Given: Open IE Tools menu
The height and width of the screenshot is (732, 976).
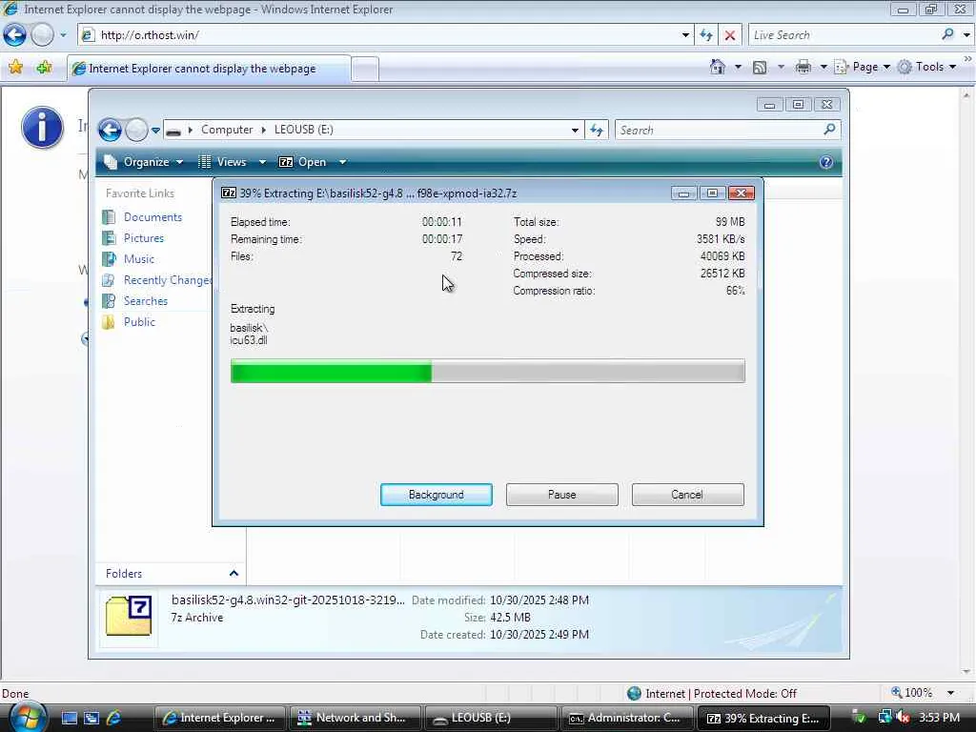Looking at the screenshot, I should pos(926,67).
